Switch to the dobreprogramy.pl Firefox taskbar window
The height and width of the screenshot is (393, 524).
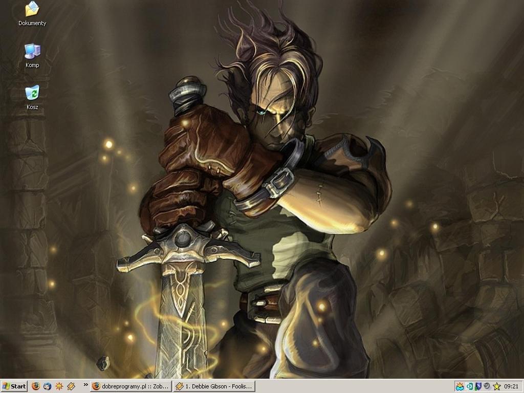(x=131, y=386)
